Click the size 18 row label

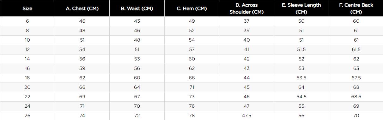coord(27,78)
